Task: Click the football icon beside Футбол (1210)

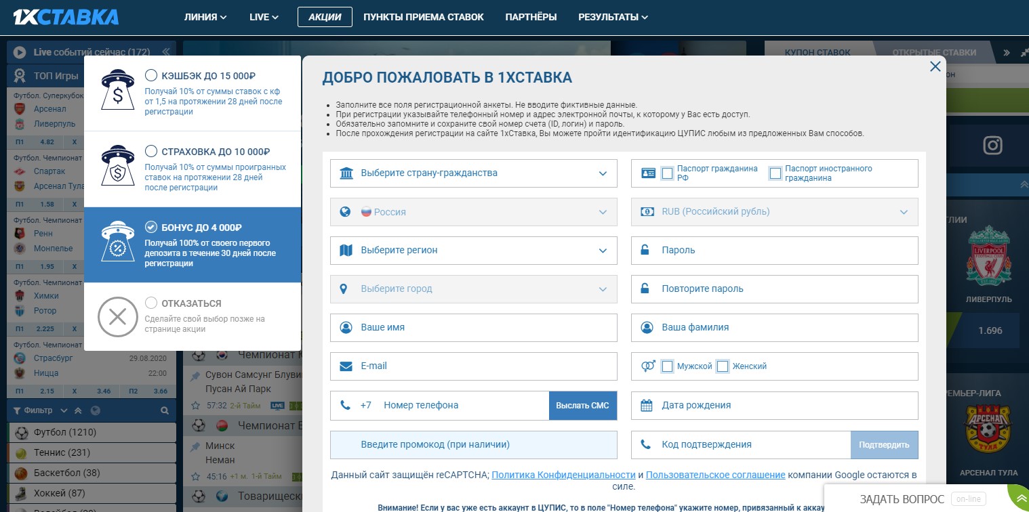Action: [21, 432]
